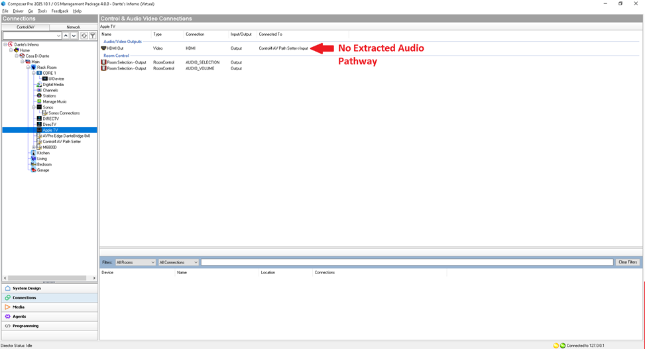
Task: Click the move up arrow button
Action: (66, 36)
